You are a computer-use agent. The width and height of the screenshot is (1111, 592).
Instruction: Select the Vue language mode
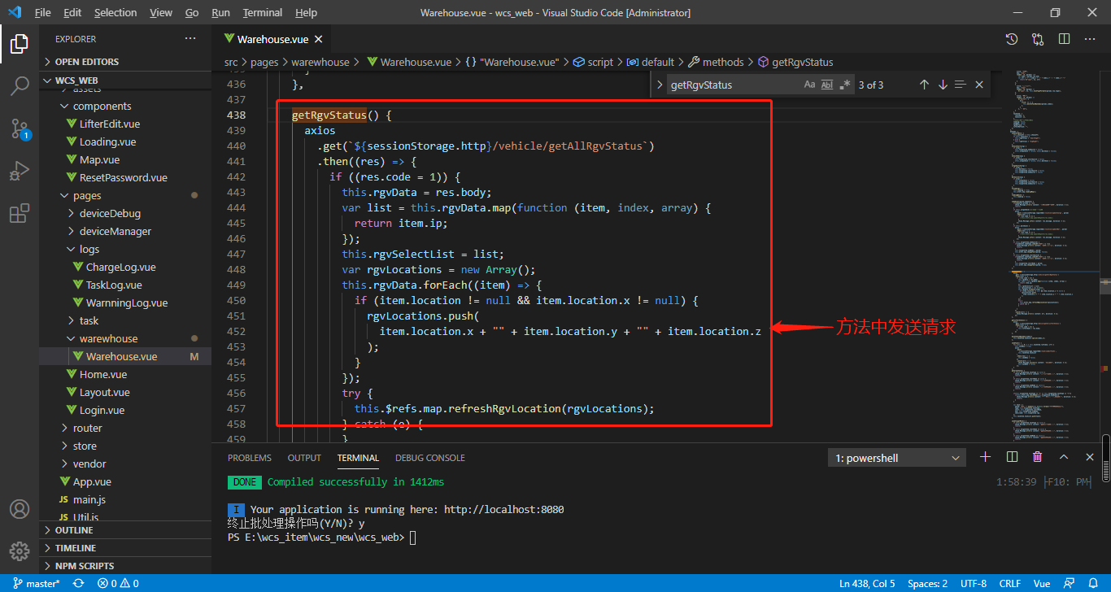coord(1042,583)
